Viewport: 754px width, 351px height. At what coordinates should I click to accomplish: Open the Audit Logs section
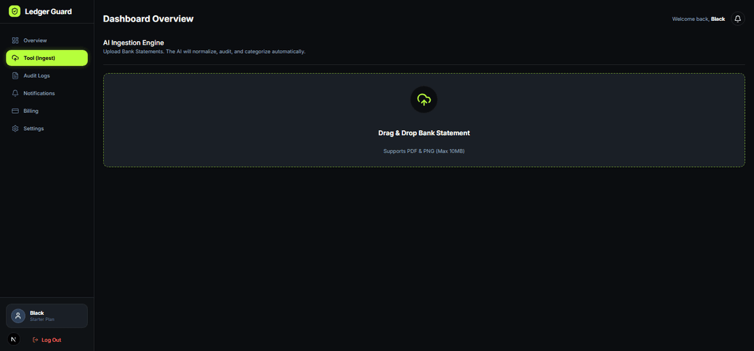point(47,76)
